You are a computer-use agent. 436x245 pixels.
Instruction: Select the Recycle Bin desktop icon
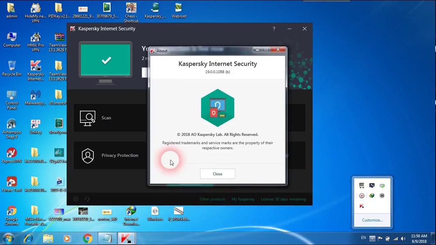pos(12,68)
